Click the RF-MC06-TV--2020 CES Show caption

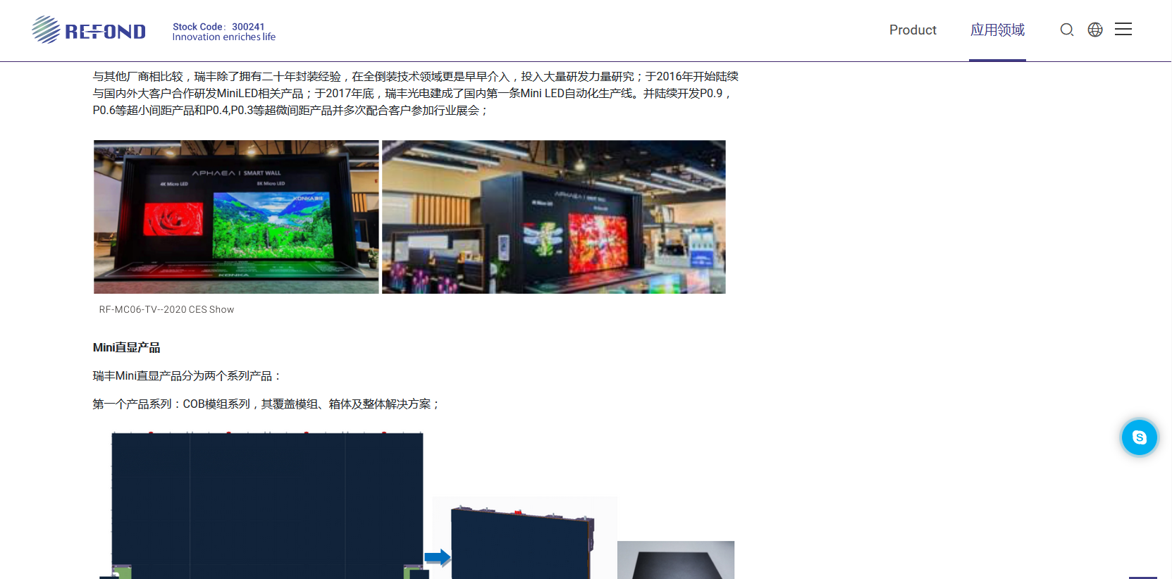coord(166,310)
